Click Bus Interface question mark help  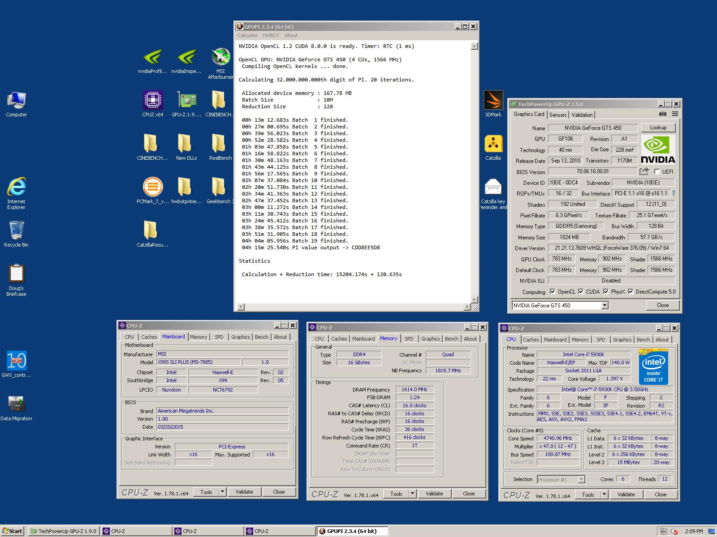pyautogui.click(x=673, y=193)
